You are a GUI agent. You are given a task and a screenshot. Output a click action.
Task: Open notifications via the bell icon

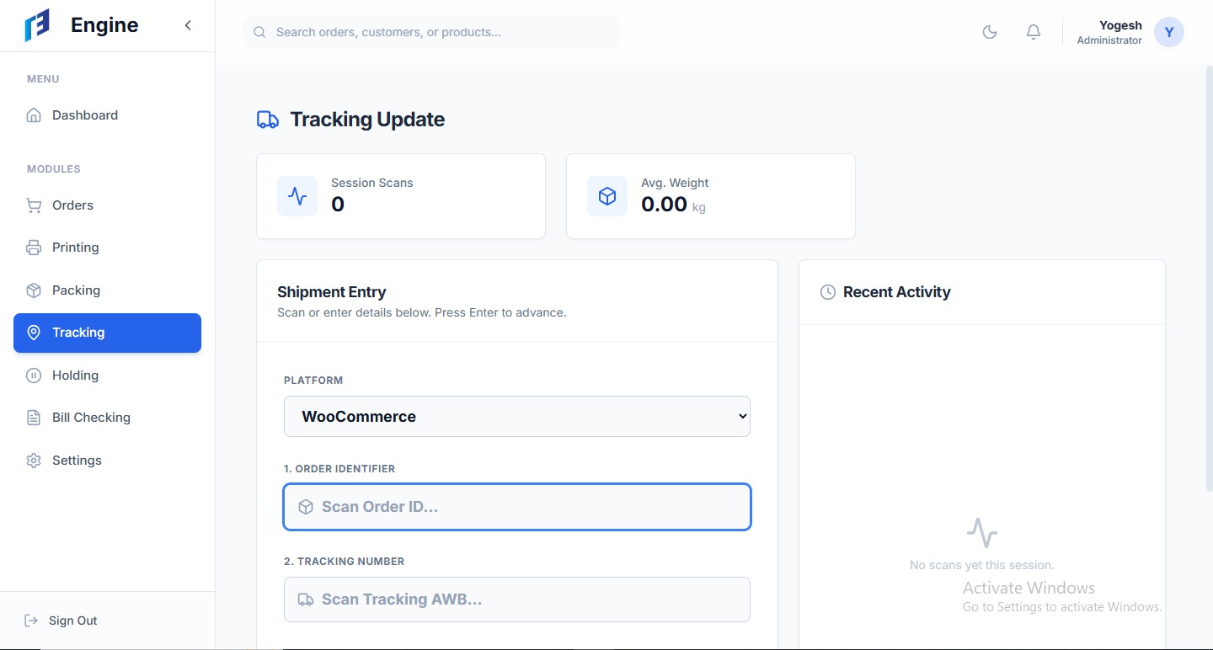pyautogui.click(x=1034, y=32)
